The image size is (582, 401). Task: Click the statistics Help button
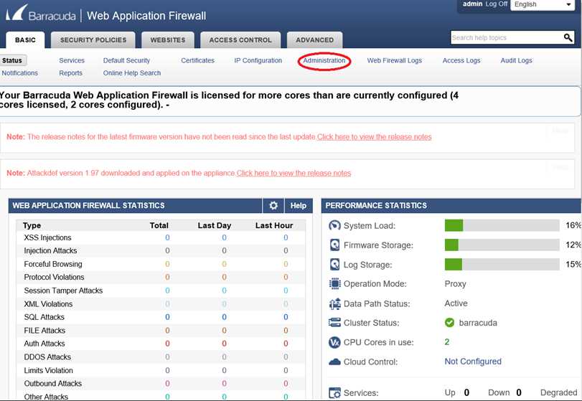[298, 205]
